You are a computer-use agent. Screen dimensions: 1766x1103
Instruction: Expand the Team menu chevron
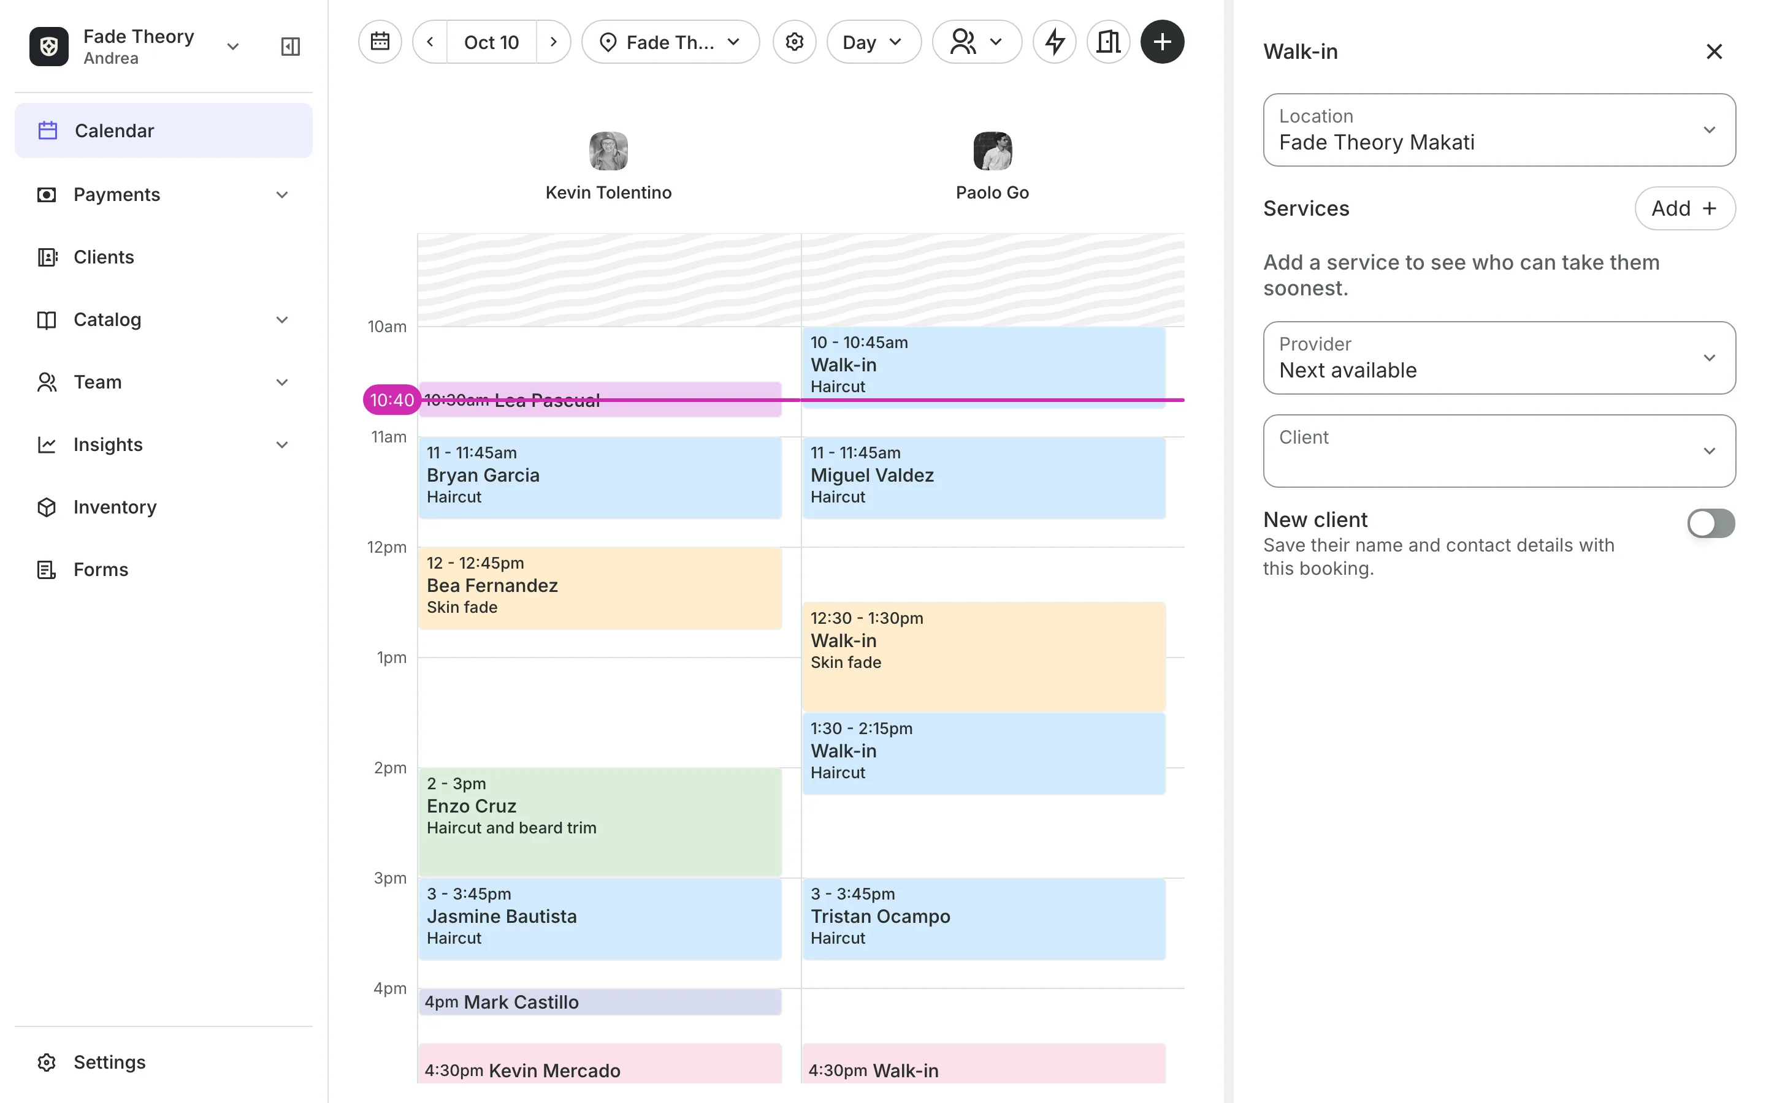pyautogui.click(x=283, y=382)
